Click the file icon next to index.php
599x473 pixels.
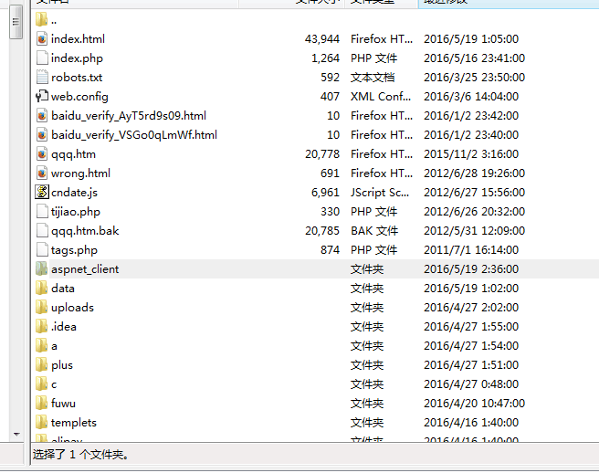41,58
